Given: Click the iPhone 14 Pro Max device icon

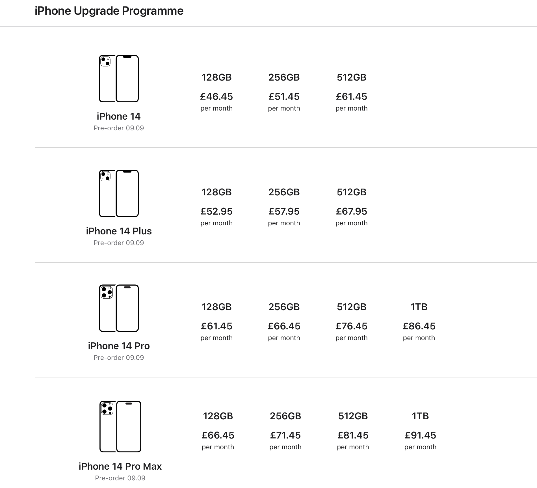Looking at the screenshot, I should [x=120, y=427].
